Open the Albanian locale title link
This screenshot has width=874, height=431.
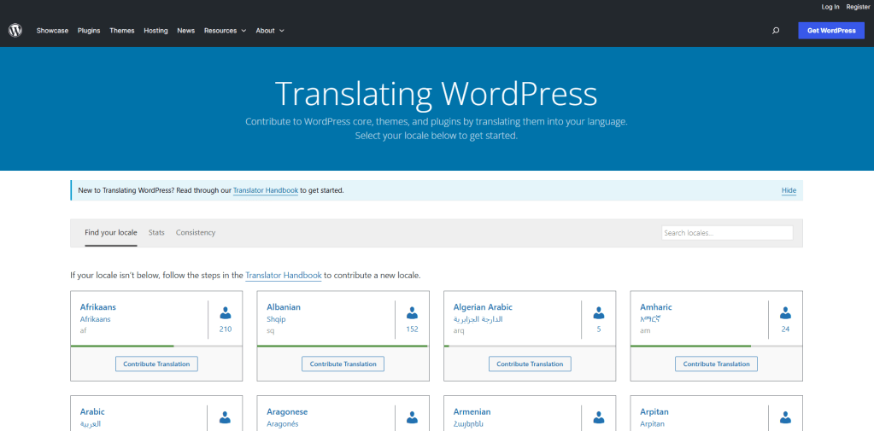tap(284, 306)
